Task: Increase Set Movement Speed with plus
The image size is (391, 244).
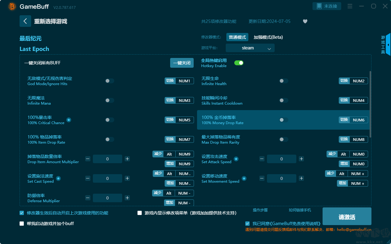Action: click(x=301, y=178)
